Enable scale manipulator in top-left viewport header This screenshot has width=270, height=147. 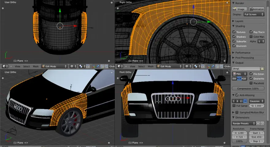106,66
